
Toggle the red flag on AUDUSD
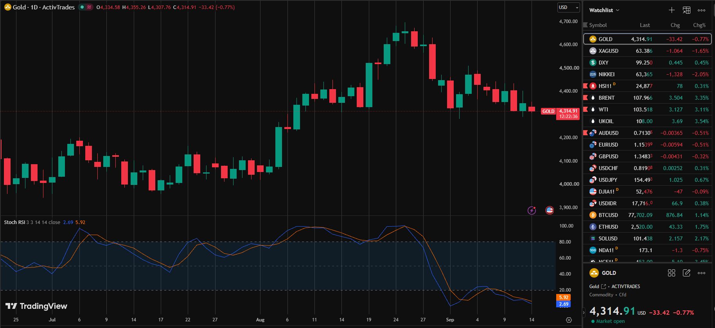pos(586,133)
